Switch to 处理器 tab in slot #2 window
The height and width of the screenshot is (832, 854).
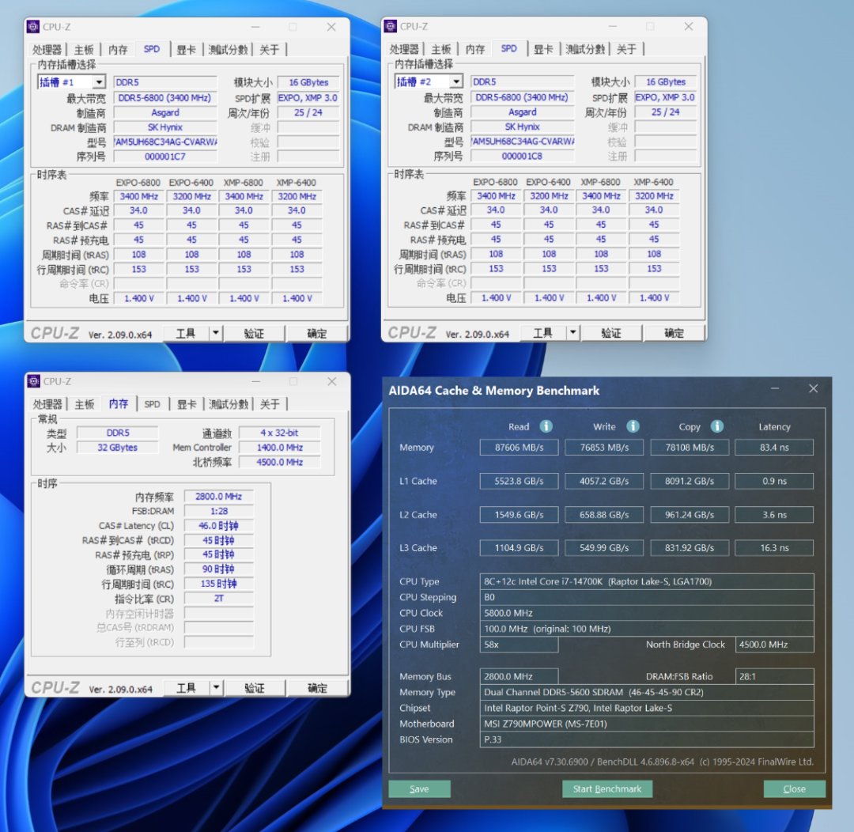404,49
